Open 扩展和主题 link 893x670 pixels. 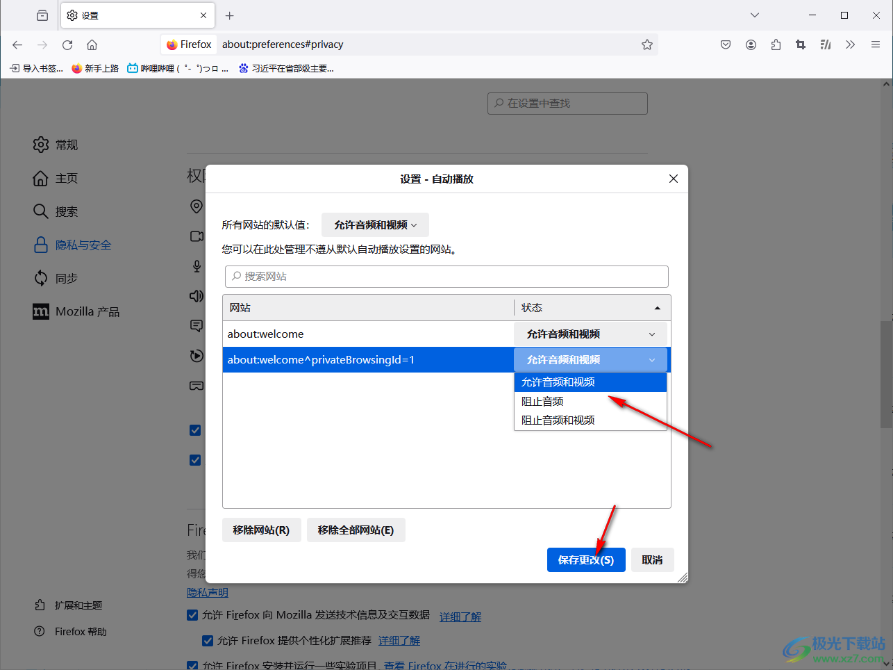coord(69,605)
